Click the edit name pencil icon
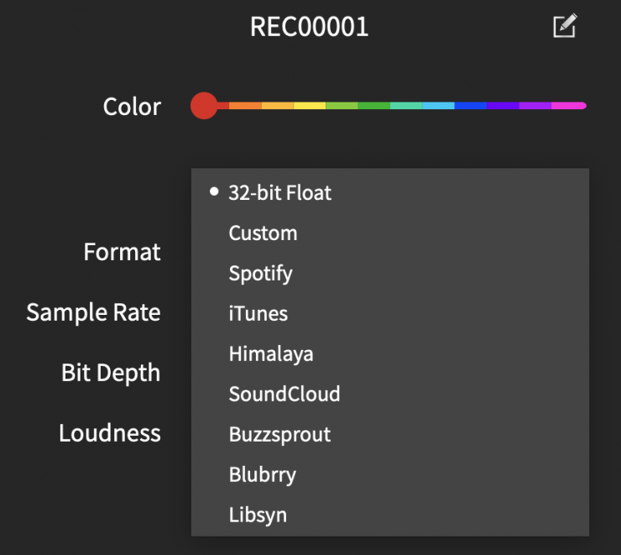 click(565, 27)
